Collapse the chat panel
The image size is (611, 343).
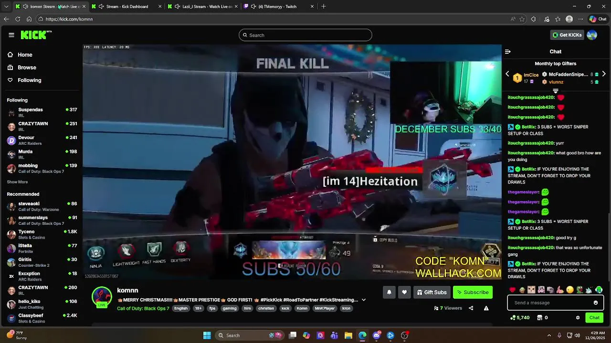(508, 51)
